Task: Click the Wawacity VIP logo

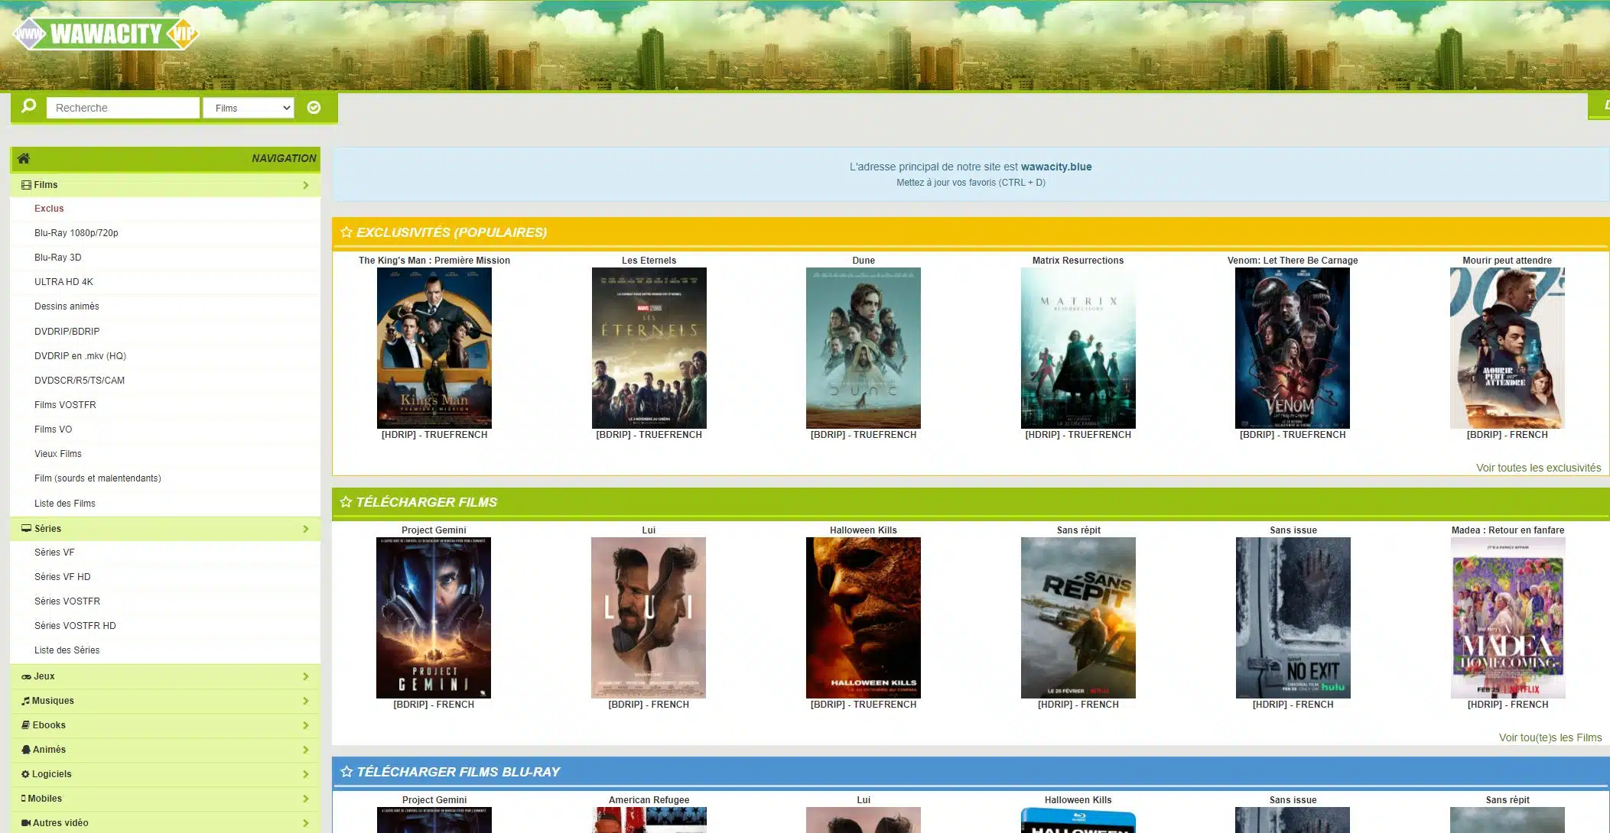Action: pos(106,34)
